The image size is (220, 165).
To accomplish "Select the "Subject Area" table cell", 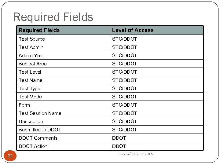I will tap(33, 64).
